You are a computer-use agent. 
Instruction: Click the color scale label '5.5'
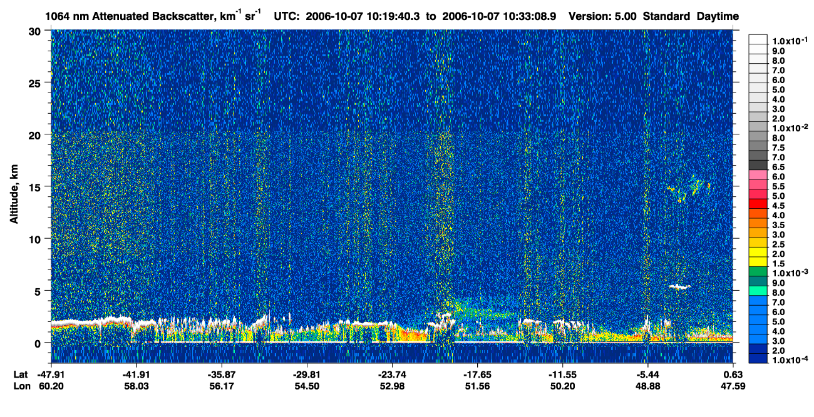pos(778,186)
